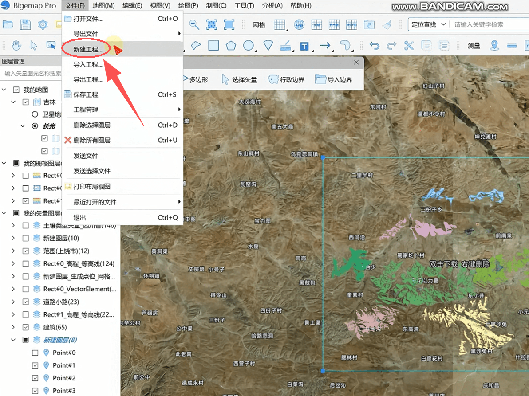Viewport: 529px width, 396px height.
Task: Click the 多边形 button
Action: pyautogui.click(x=196, y=79)
